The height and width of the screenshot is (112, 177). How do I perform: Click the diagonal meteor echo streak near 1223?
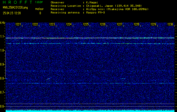pyautogui.click(x=49, y=78)
